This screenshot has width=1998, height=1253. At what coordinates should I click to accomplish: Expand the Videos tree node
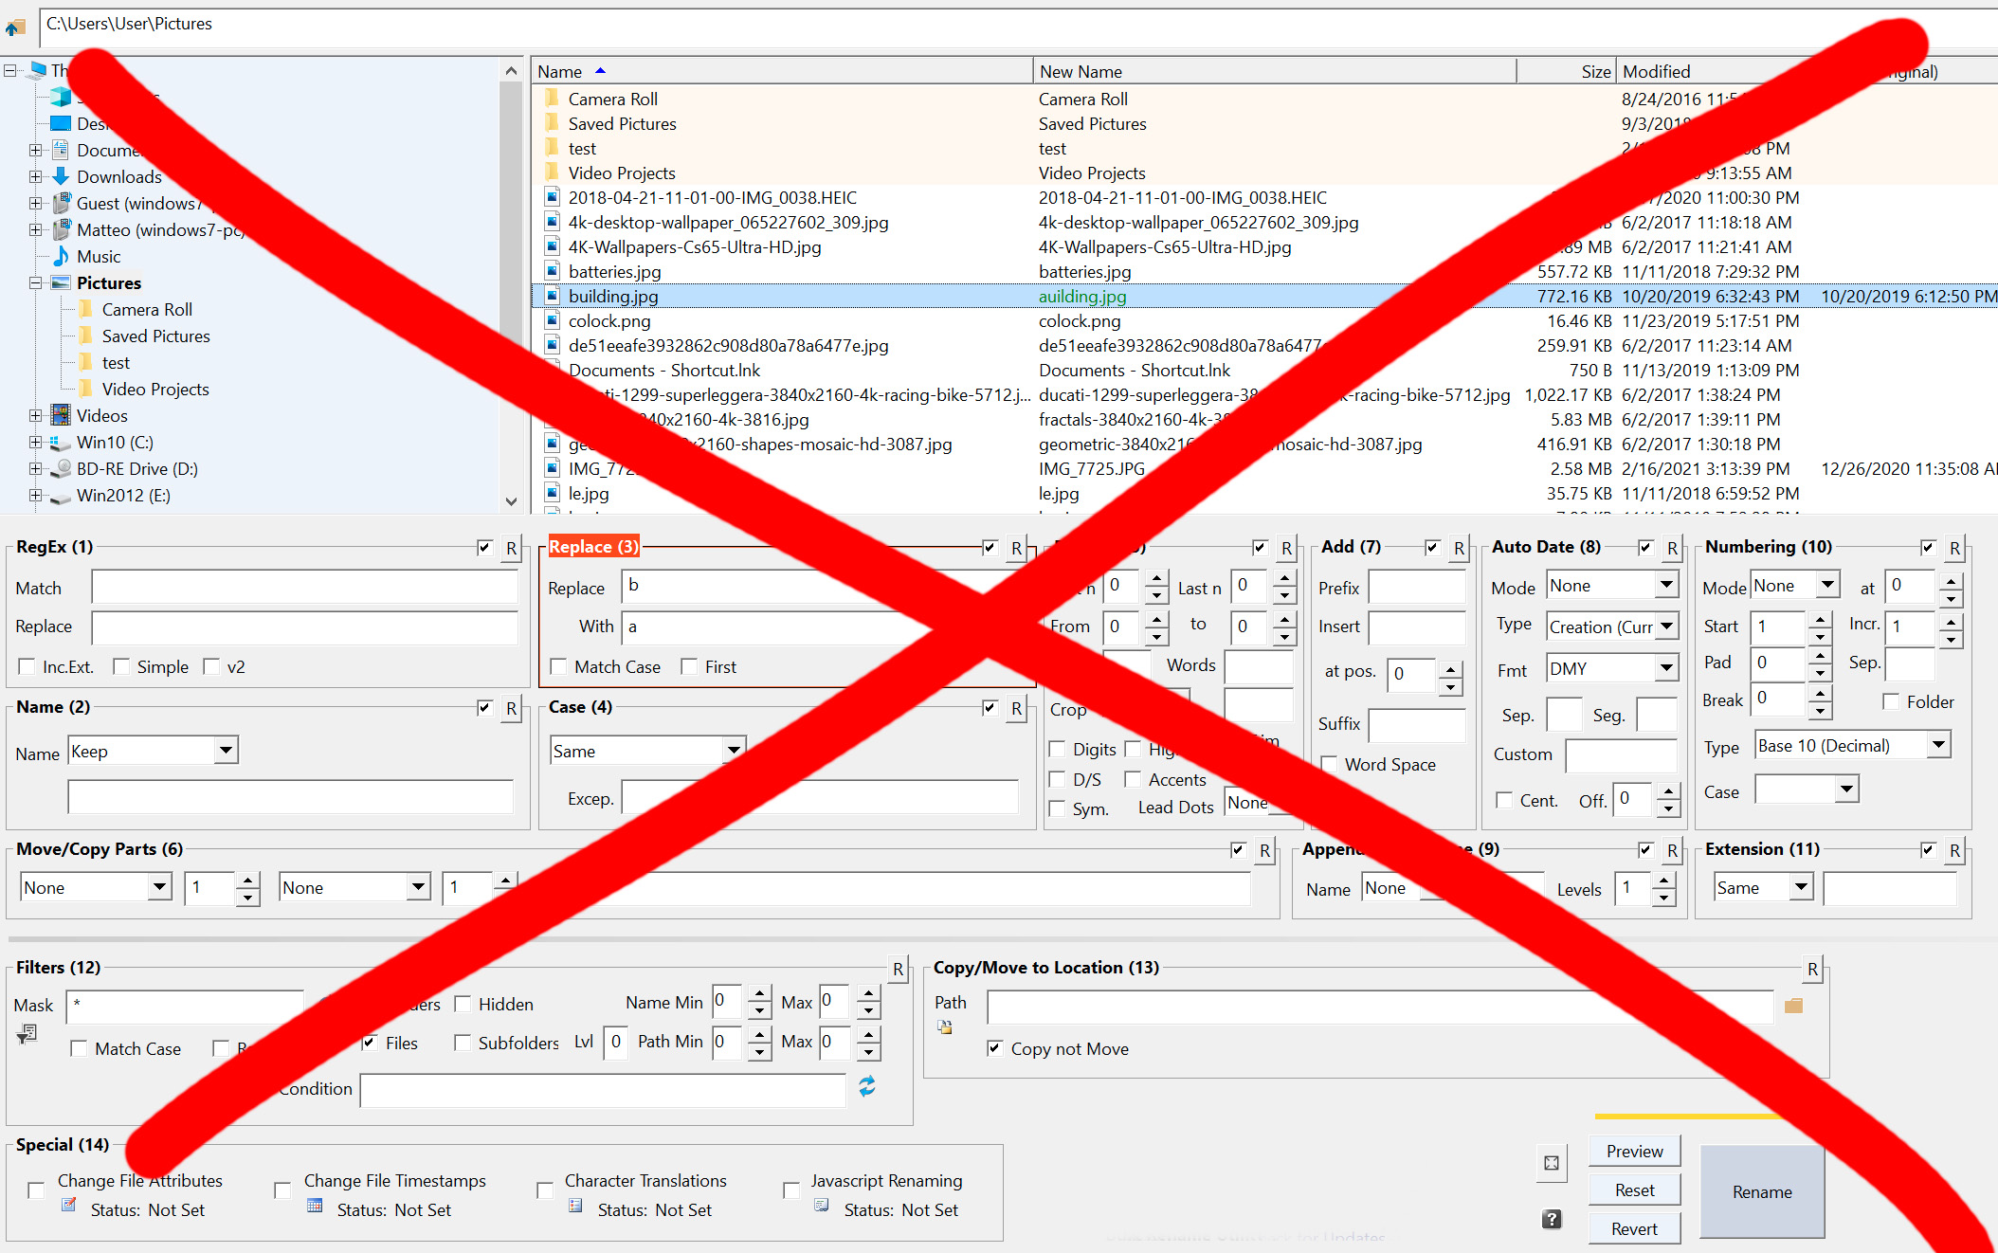coord(35,416)
